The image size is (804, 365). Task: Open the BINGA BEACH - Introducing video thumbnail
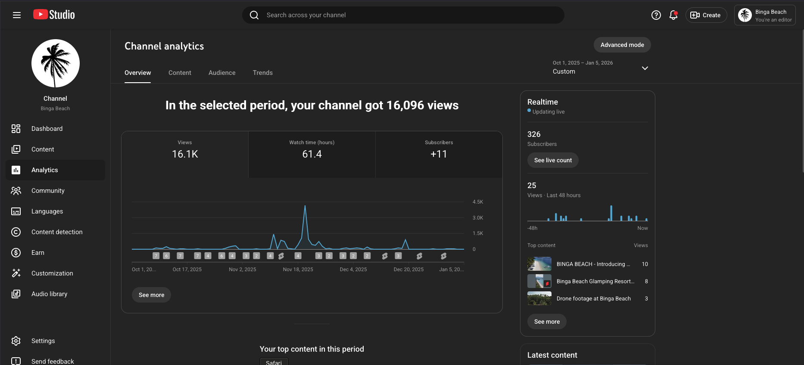point(539,264)
